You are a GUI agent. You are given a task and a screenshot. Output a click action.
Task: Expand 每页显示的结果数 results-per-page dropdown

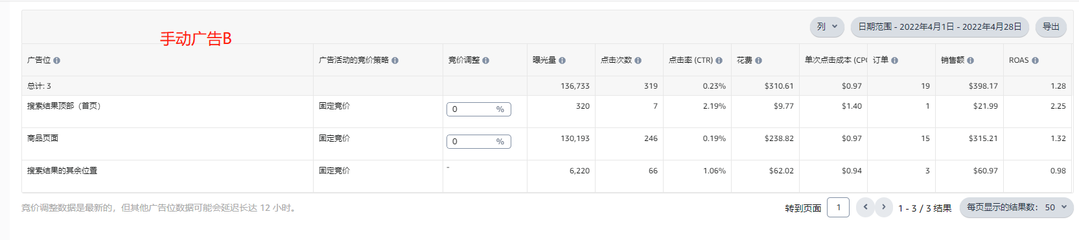tap(1017, 208)
